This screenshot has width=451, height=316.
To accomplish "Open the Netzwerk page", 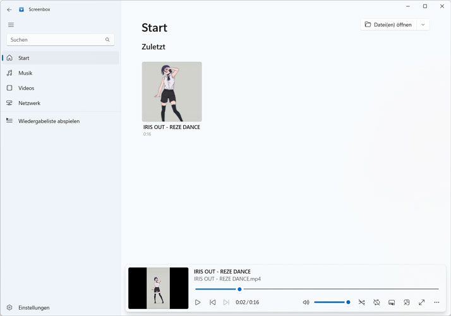I will point(29,103).
